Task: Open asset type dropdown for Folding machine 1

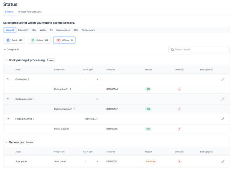Action: [92, 119]
